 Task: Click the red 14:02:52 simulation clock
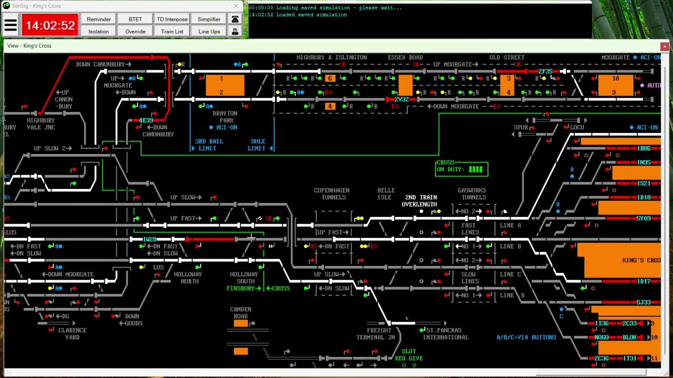point(50,25)
